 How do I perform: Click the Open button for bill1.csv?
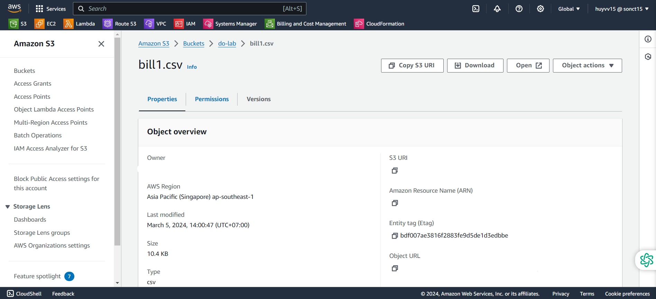(x=528, y=66)
